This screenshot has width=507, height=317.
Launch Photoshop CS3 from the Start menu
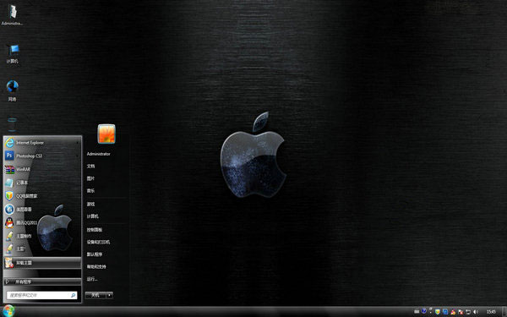pos(42,156)
